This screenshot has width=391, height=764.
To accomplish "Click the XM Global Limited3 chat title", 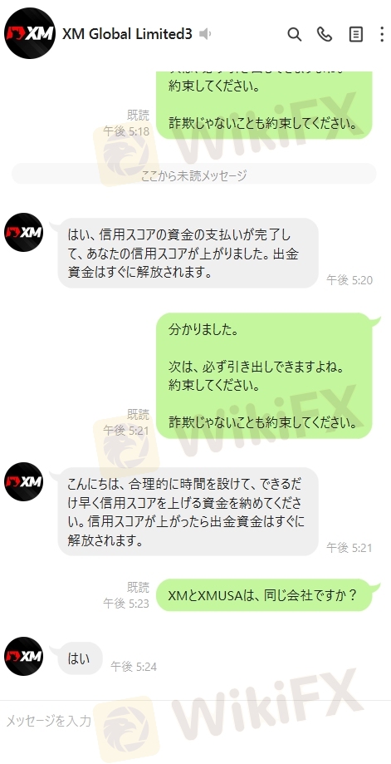I will click(x=127, y=34).
